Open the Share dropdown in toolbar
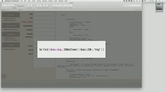165x92 pixels. [x=70, y=6]
